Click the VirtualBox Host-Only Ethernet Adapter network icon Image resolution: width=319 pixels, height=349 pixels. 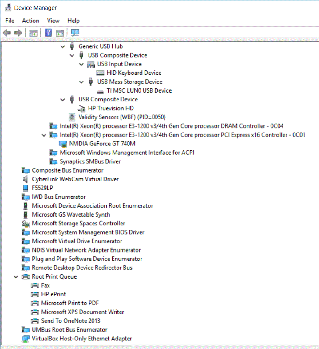click(26, 339)
